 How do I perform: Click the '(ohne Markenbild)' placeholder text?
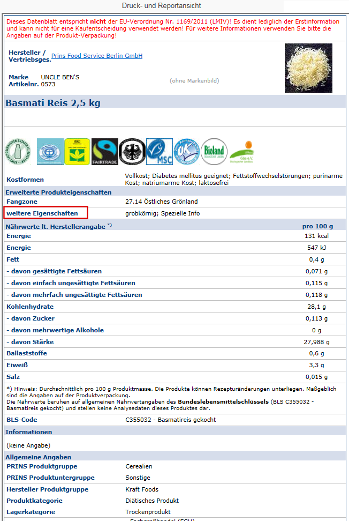point(194,81)
